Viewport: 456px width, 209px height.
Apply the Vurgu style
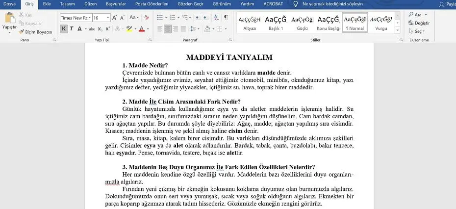tap(381, 23)
